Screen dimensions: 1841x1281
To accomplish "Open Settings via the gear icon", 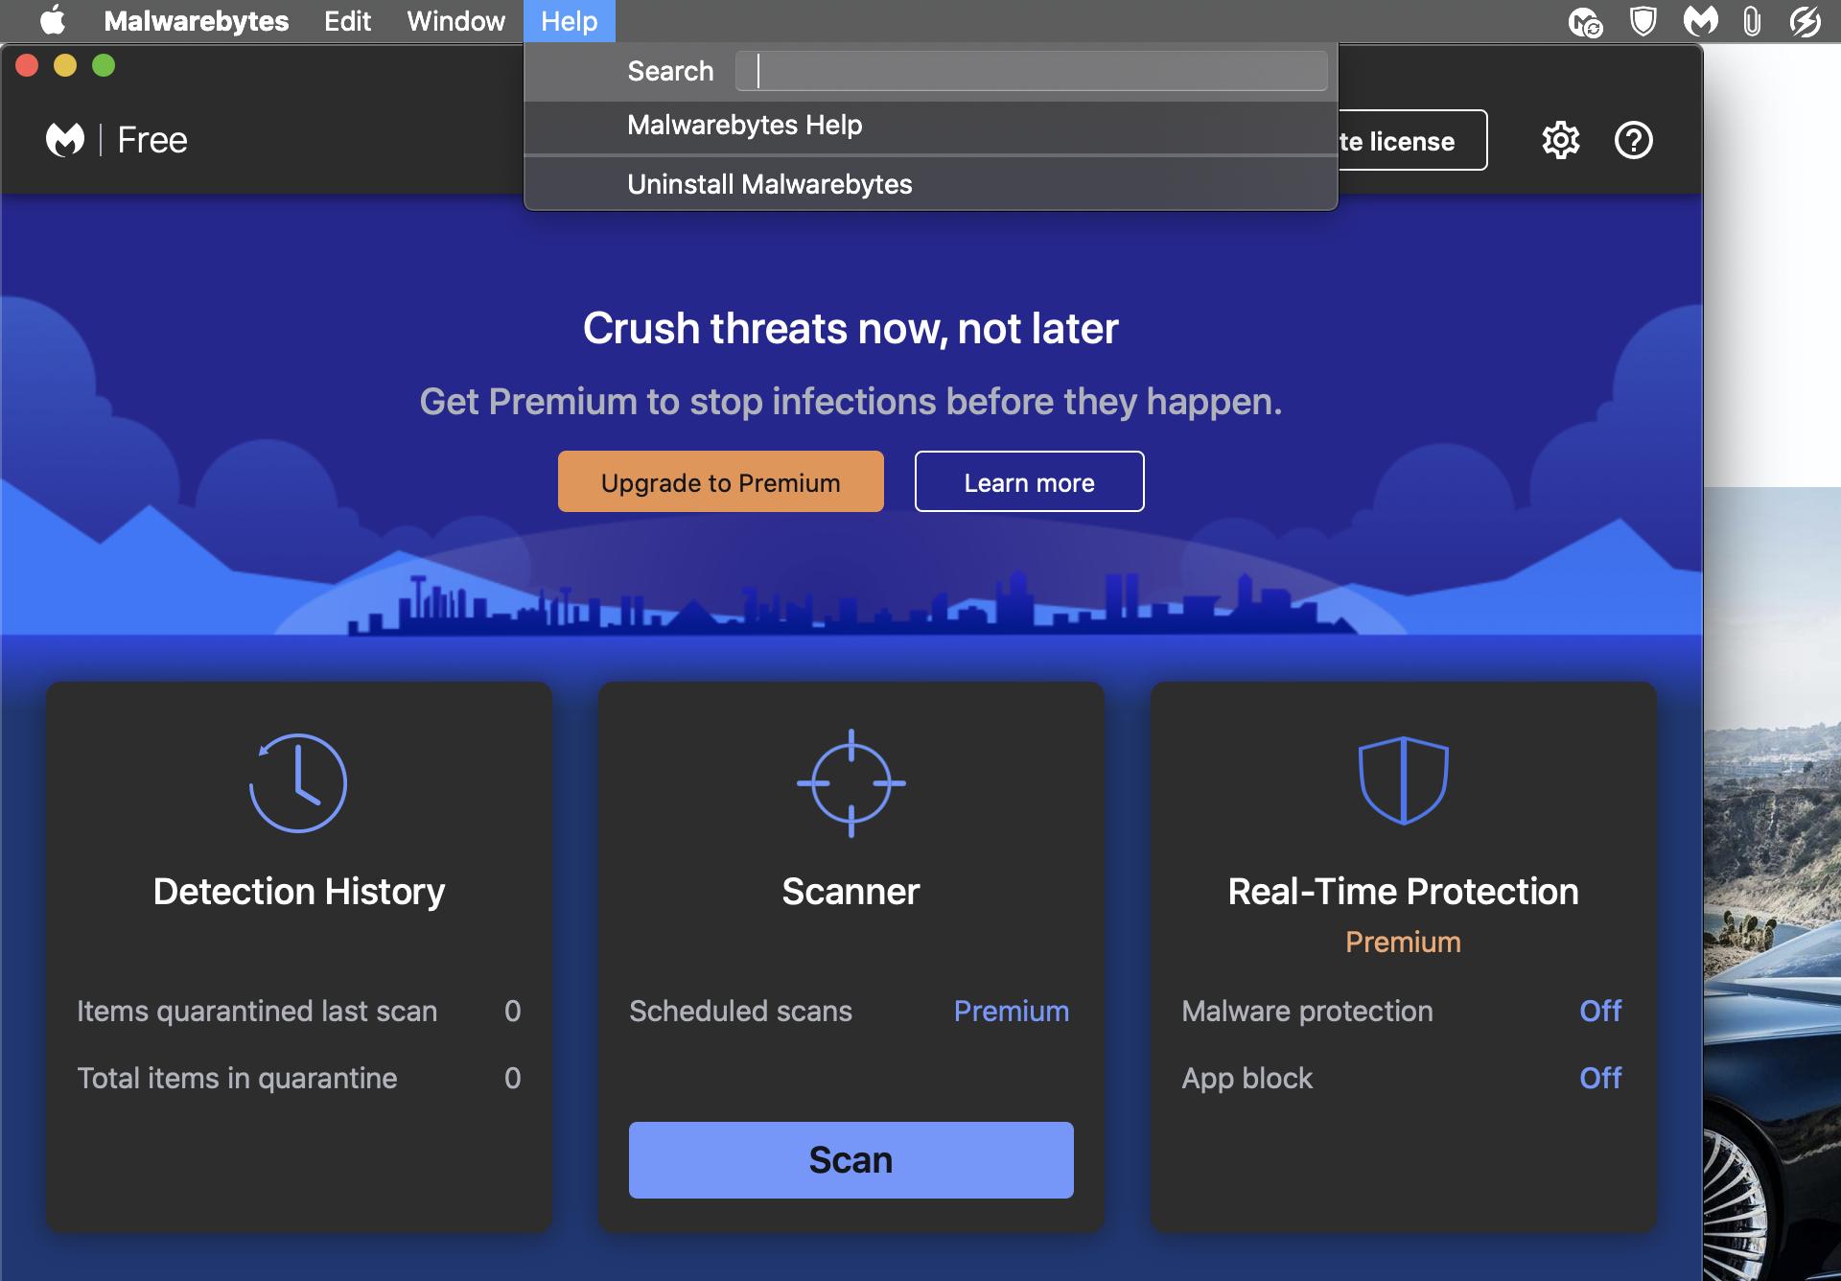I will pyautogui.click(x=1560, y=140).
